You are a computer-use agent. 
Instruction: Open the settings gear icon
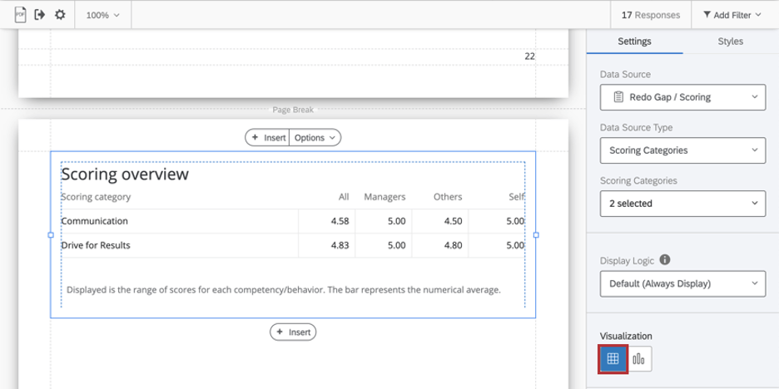click(60, 15)
